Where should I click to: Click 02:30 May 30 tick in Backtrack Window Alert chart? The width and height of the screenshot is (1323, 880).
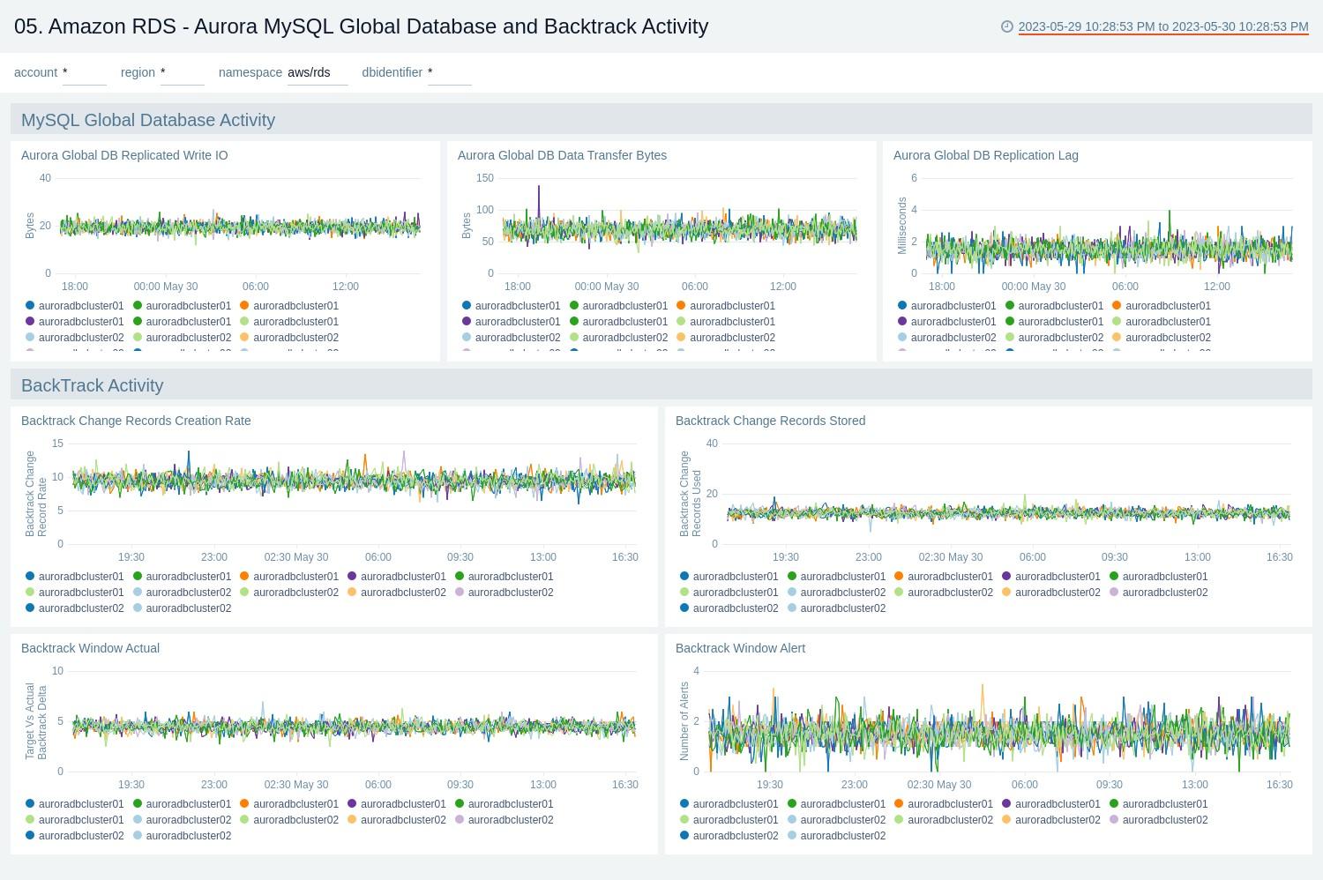[938, 785]
